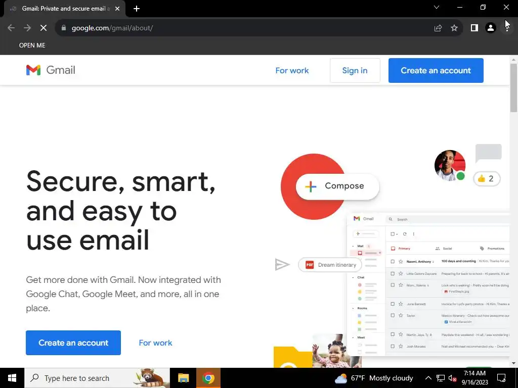Open the Chrome profile avatar
Screen dimensions: 518x388
tap(491, 28)
